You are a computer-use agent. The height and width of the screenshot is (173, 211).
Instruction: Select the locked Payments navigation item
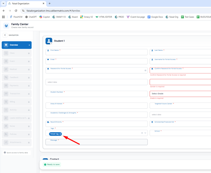[x=16, y=86]
